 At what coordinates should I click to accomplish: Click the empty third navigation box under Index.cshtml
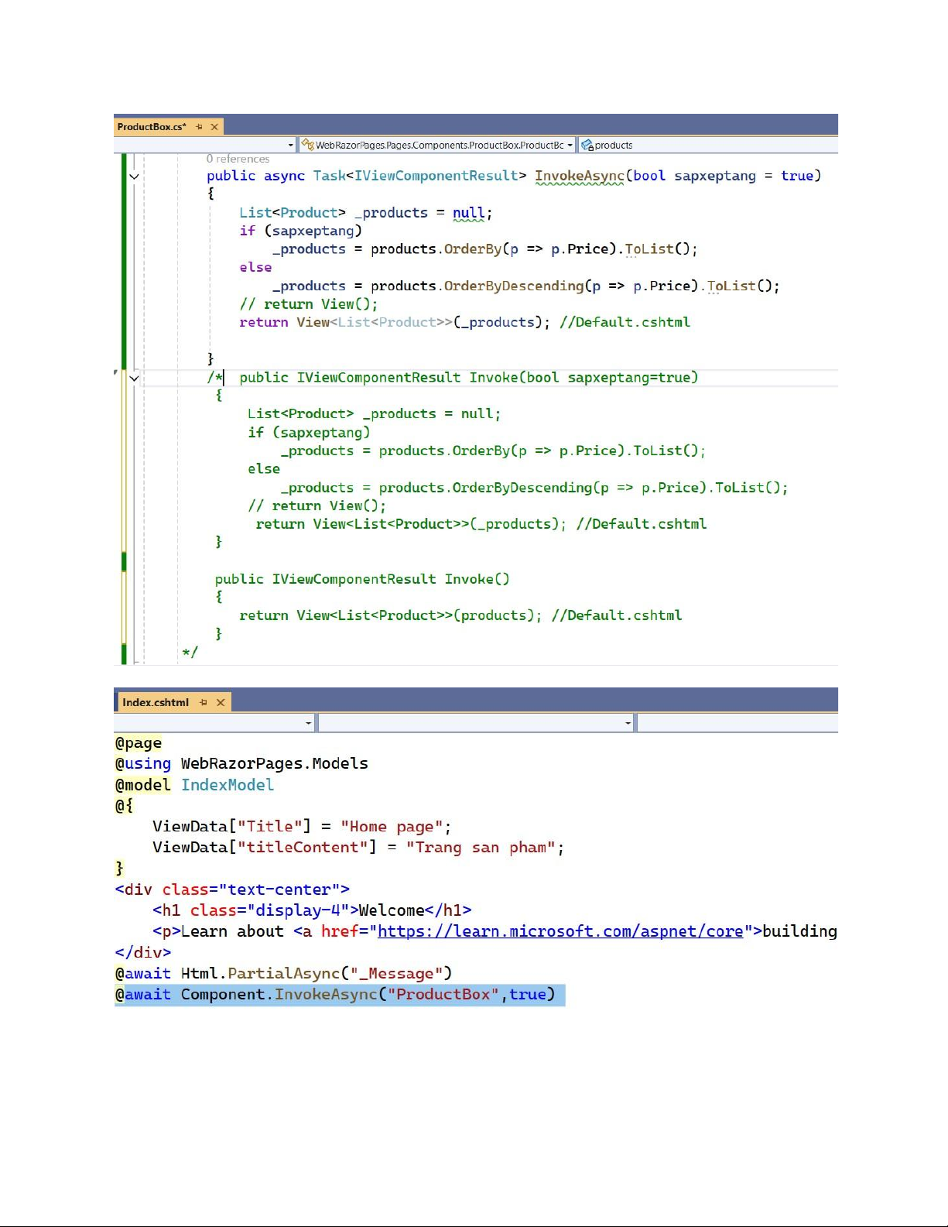click(x=736, y=723)
